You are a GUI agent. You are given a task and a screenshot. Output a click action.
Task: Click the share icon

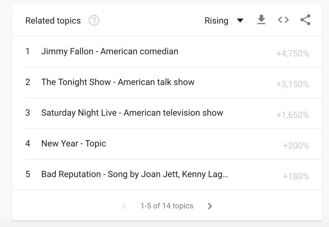[305, 20]
